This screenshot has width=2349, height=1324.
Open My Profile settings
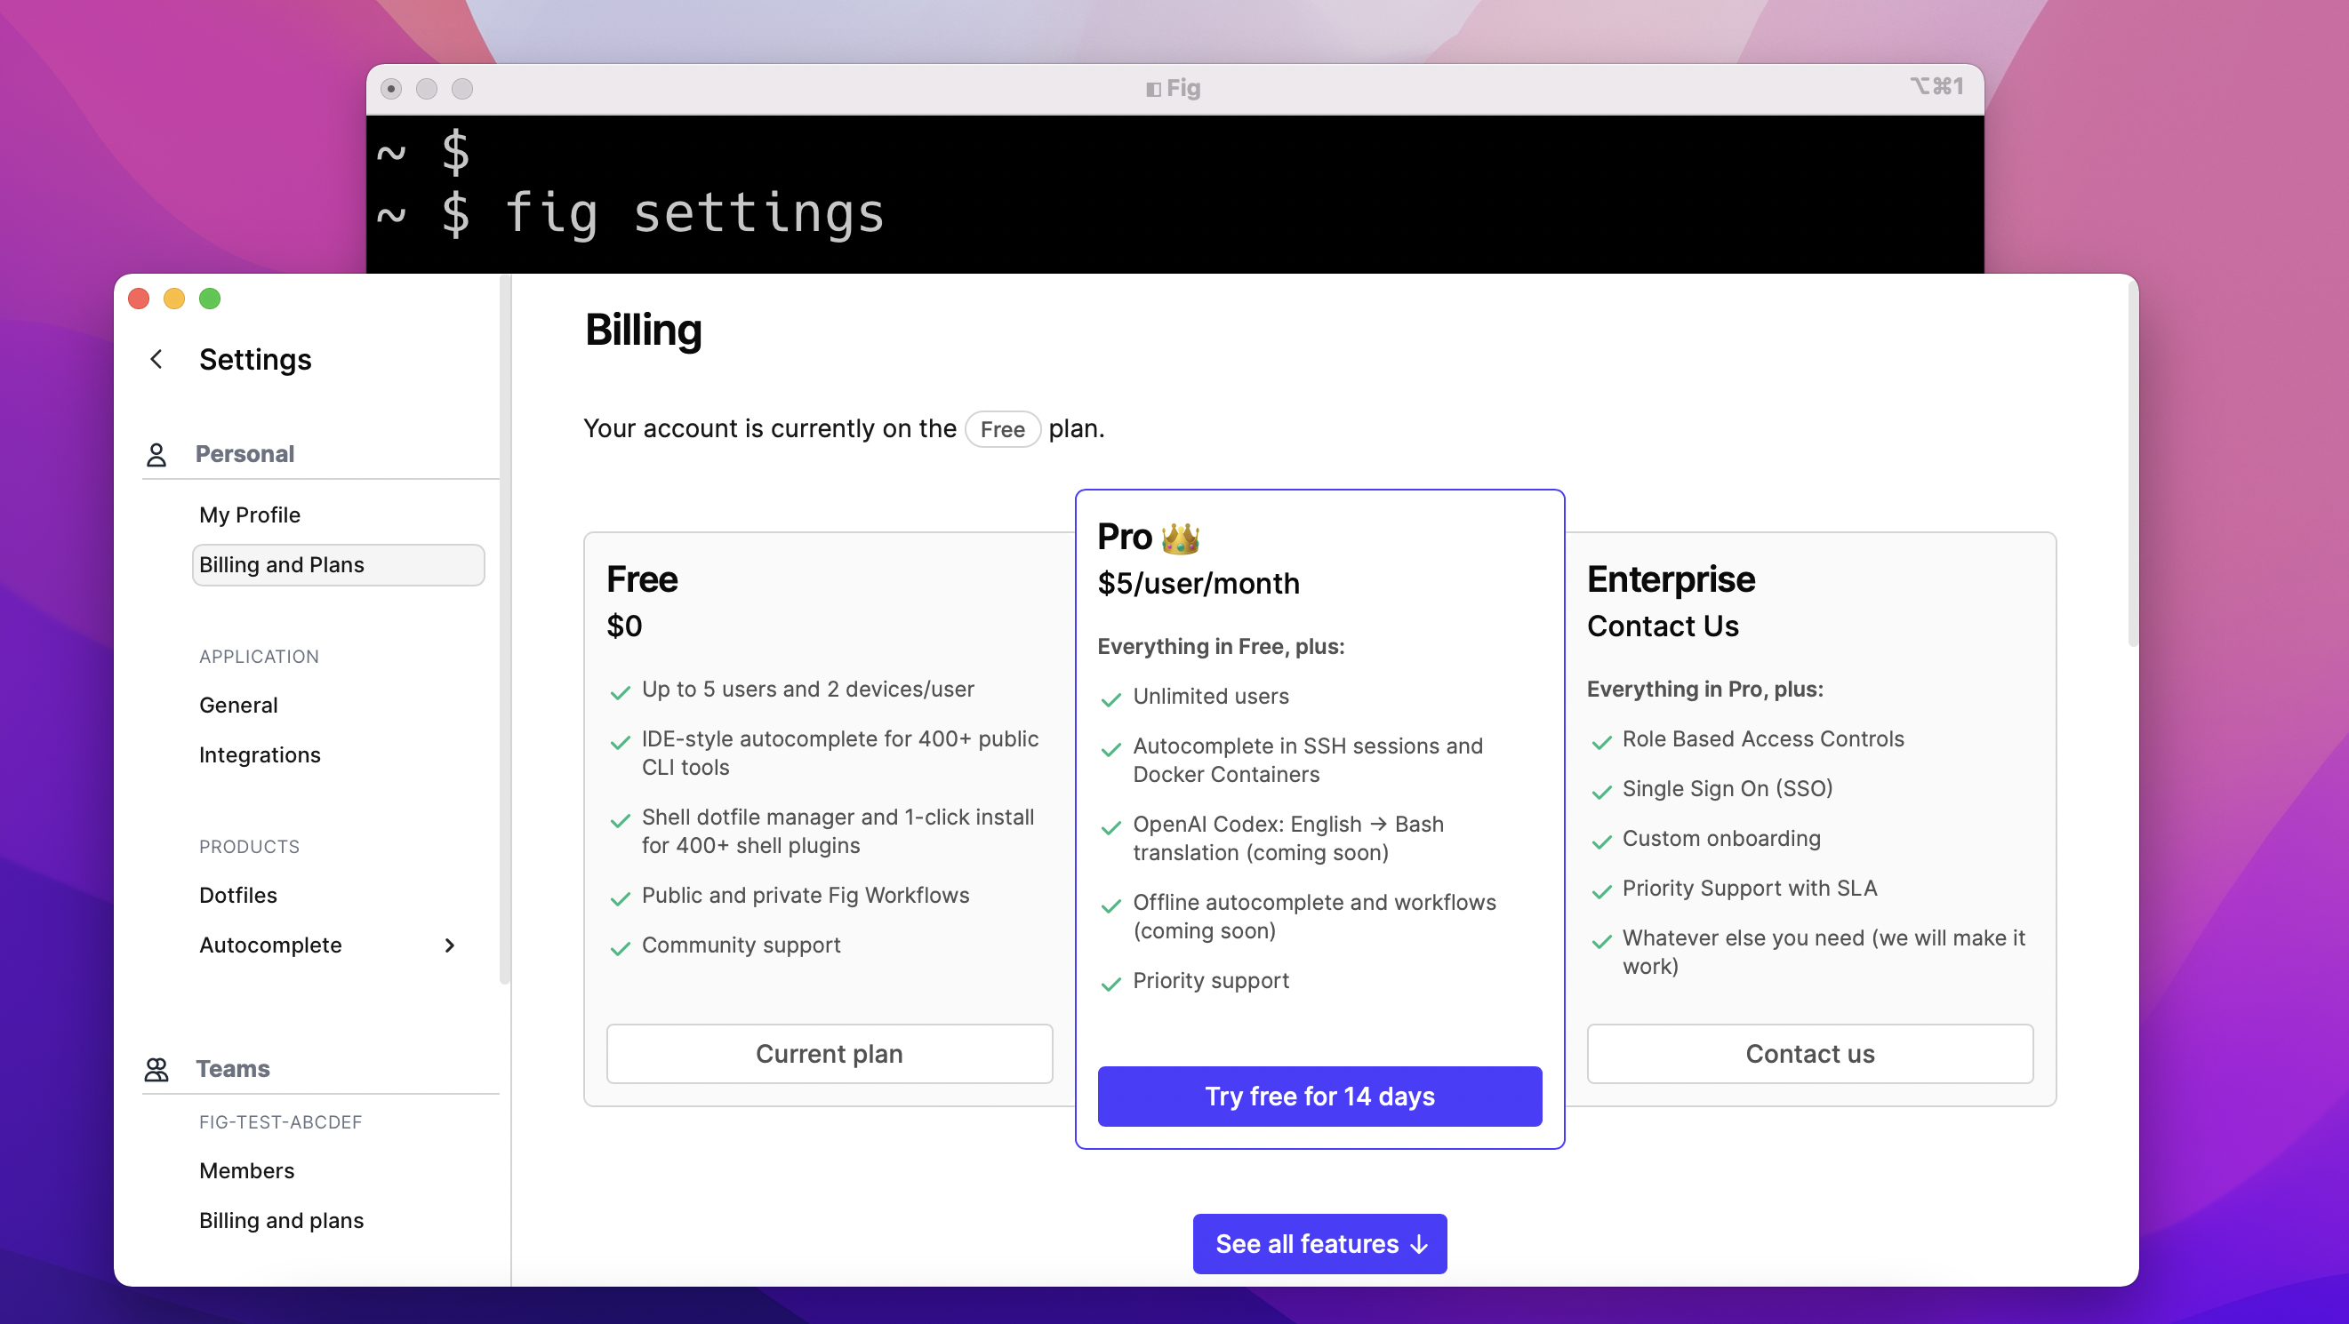250,514
